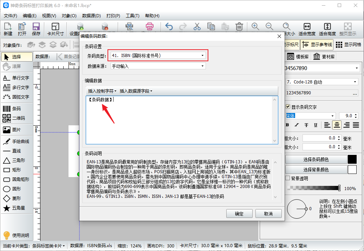Viewport: 364px width, 251px height.
Task: Click 选择背景颜色 button
Action: (316, 170)
